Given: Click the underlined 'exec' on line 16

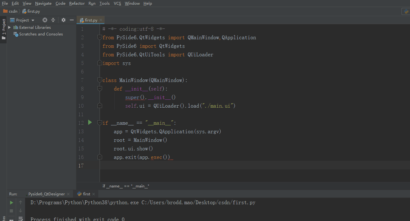Looking at the screenshot, I should click(x=156, y=157).
